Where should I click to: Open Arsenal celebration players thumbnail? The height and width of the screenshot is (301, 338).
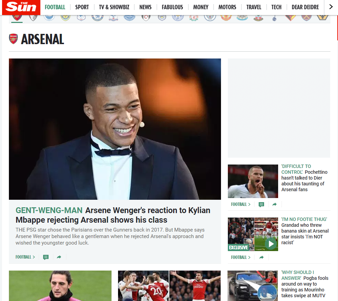coord(169,286)
